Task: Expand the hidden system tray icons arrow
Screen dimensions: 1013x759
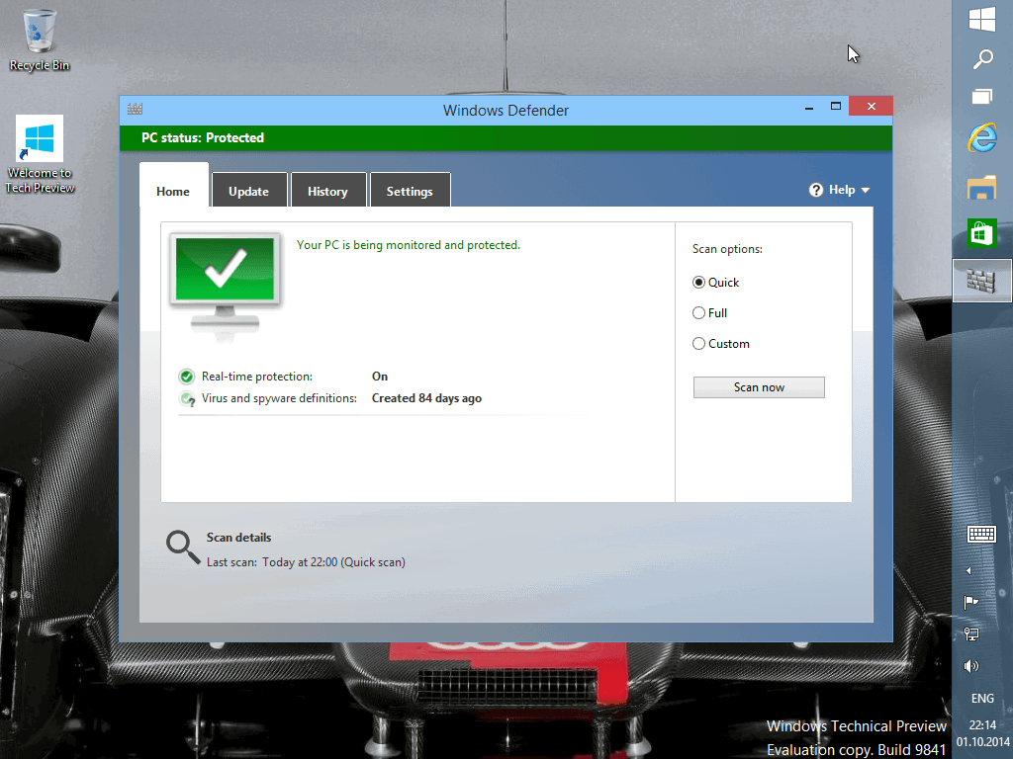Action: tap(969, 569)
